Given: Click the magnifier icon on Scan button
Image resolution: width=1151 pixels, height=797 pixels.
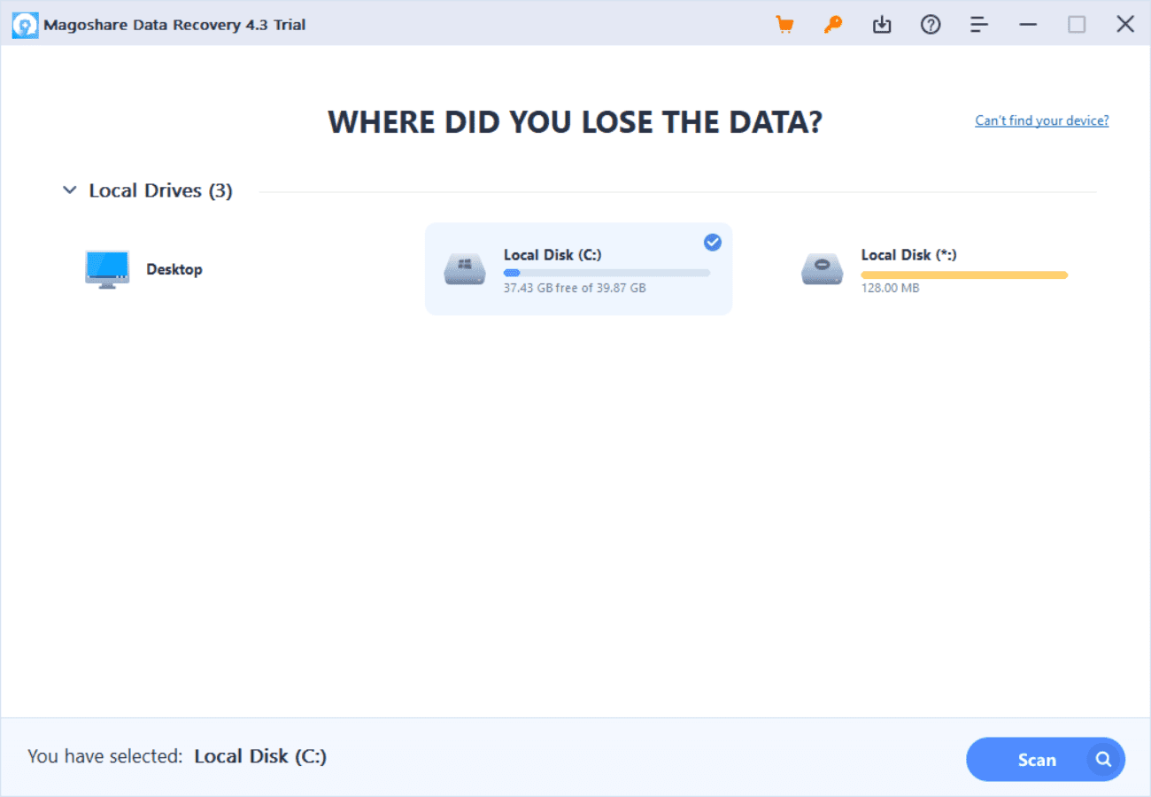Looking at the screenshot, I should [x=1103, y=759].
